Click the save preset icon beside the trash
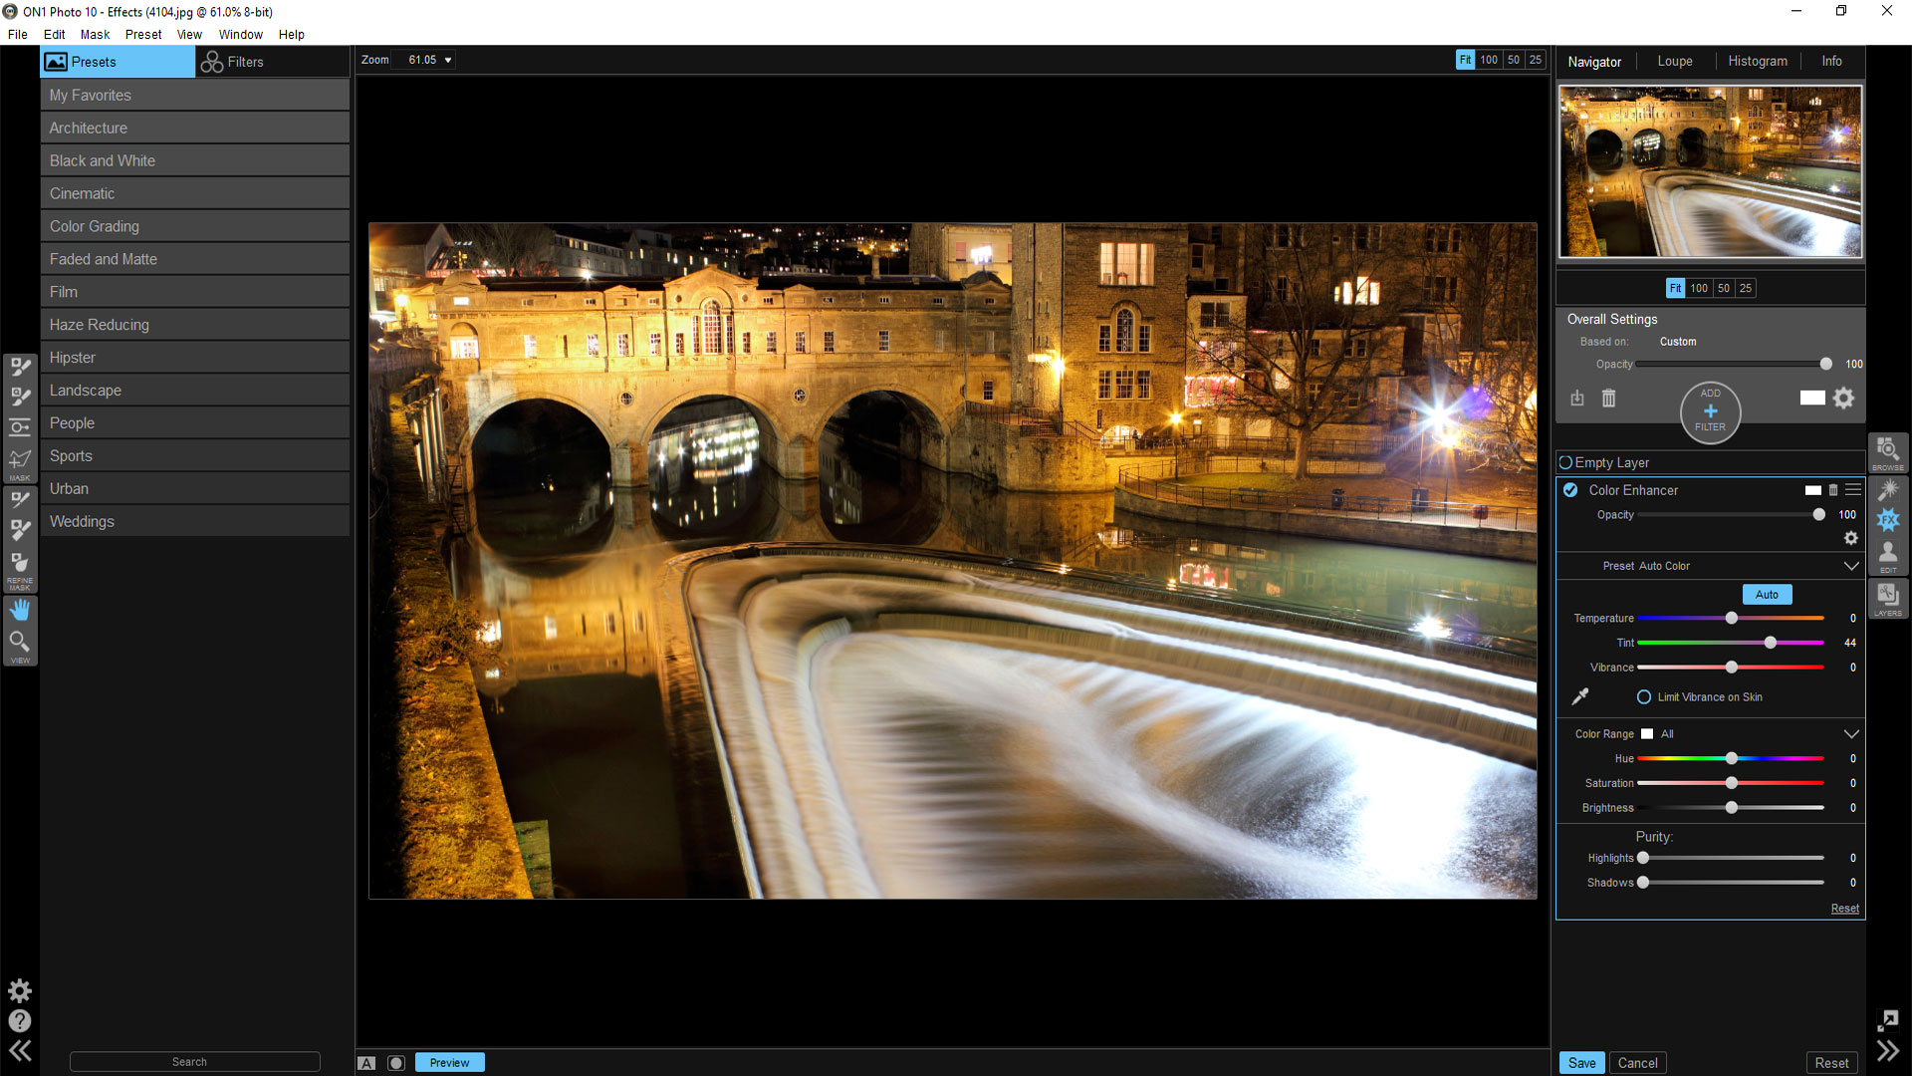Viewport: 1912px width, 1076px height. 1577,399
